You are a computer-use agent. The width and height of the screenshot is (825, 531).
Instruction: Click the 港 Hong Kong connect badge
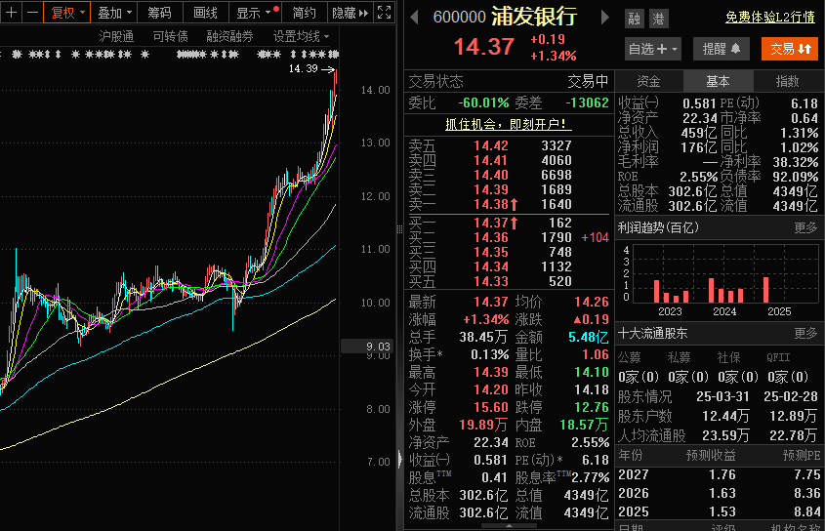coord(658,19)
